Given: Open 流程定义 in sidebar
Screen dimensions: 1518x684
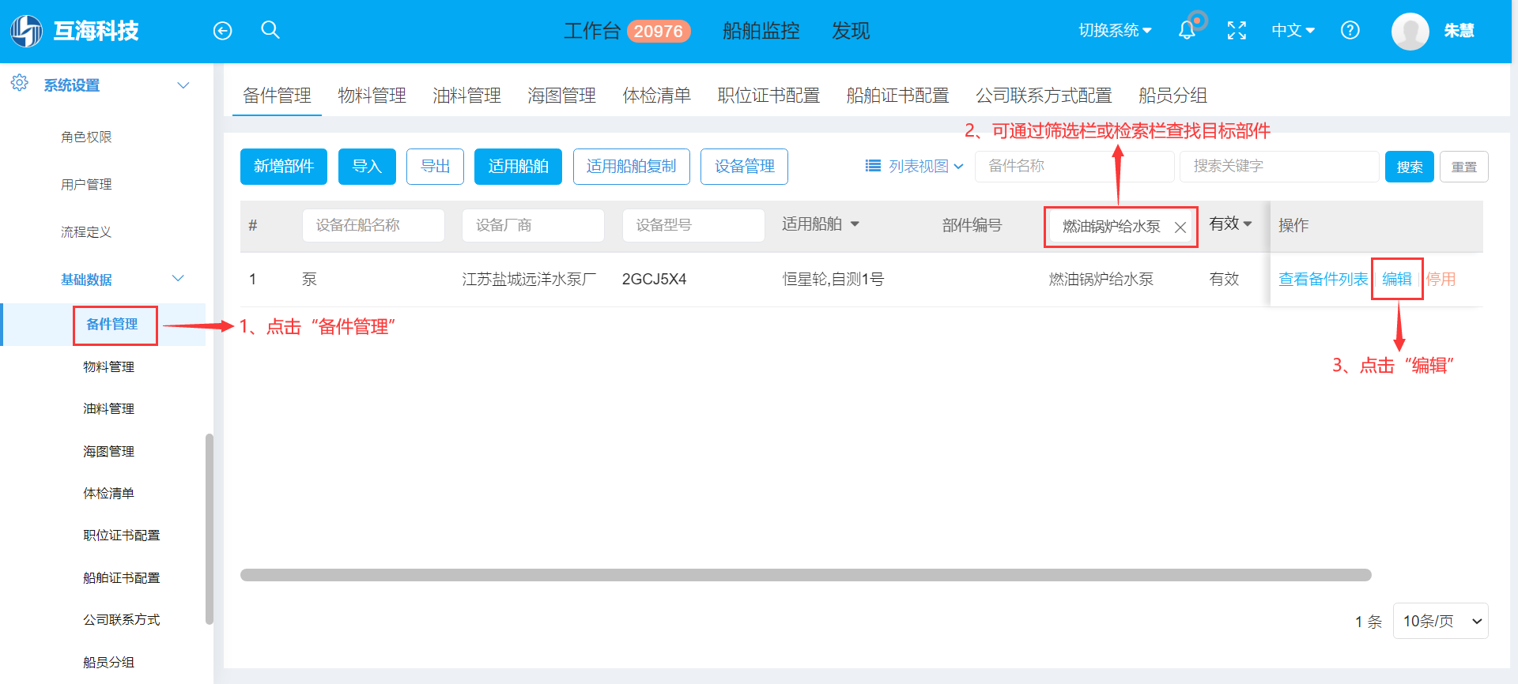Looking at the screenshot, I should [86, 232].
